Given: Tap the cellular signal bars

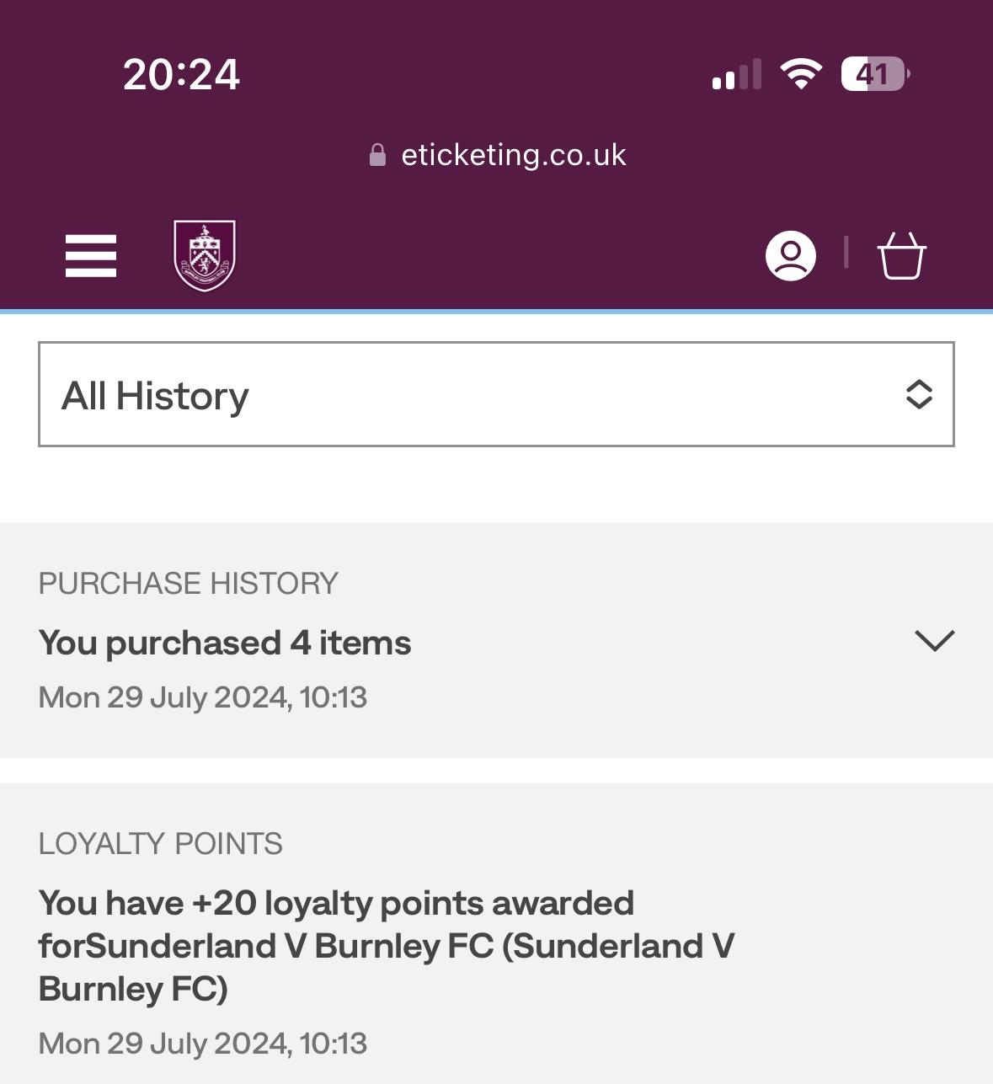Looking at the screenshot, I should pos(737,74).
